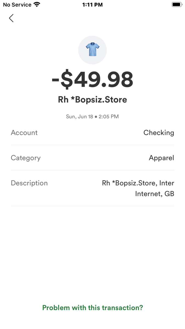
Task: Tap the back chevron arrow
Action: click(11, 18)
